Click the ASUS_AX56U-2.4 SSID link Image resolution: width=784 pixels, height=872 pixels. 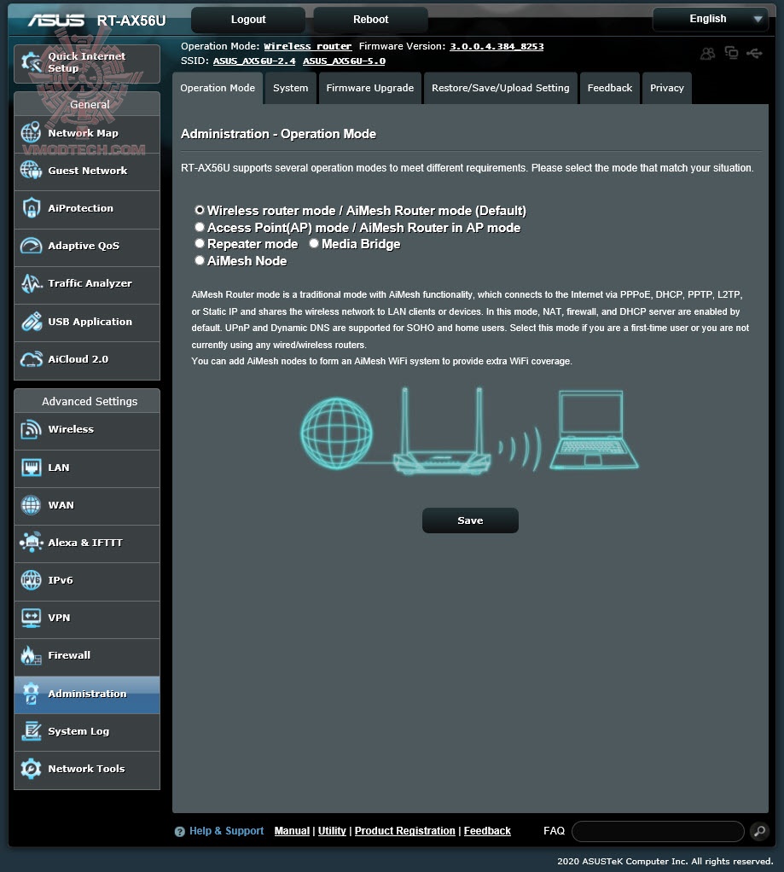pyautogui.click(x=254, y=61)
